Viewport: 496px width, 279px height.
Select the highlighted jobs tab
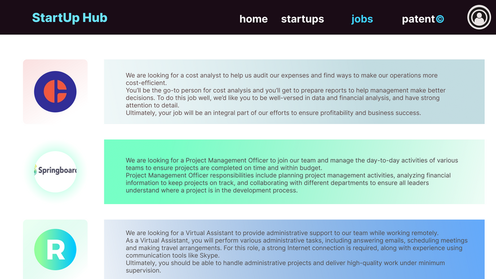362,19
